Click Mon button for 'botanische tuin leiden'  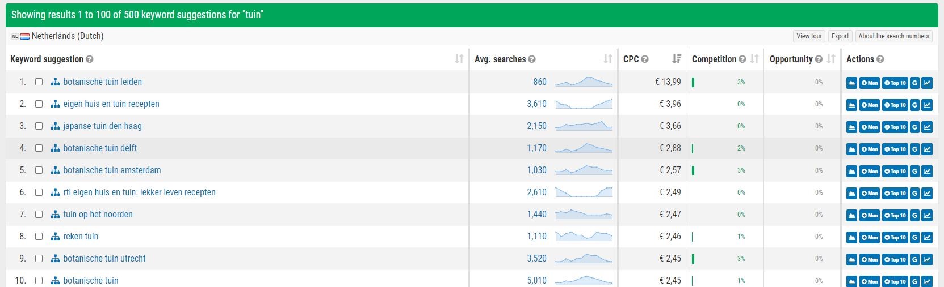click(870, 83)
